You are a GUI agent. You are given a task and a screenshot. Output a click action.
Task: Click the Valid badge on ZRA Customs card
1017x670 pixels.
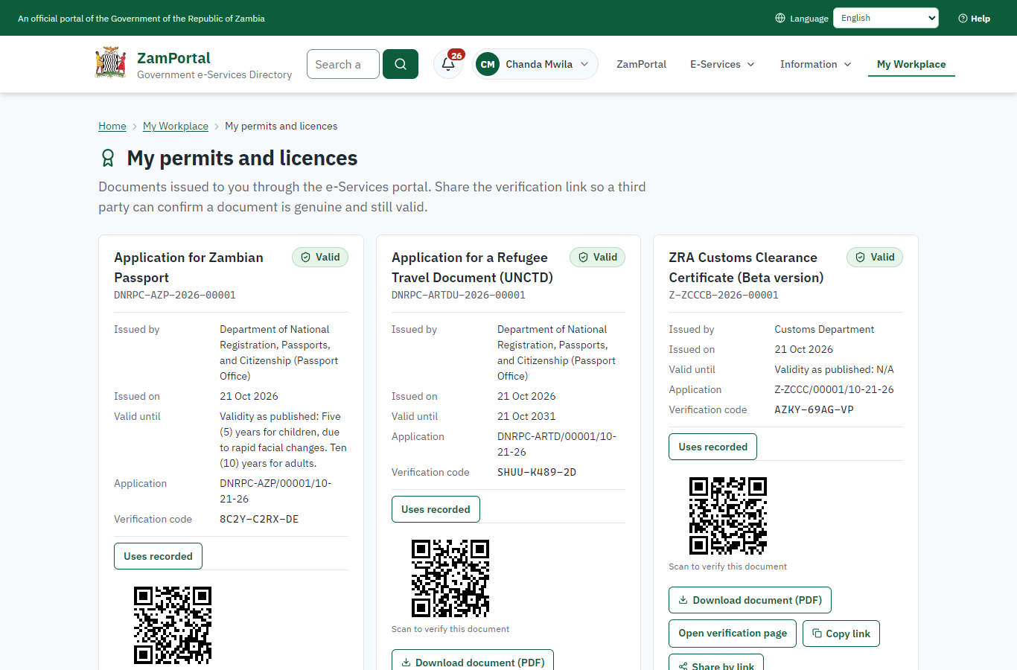875,257
